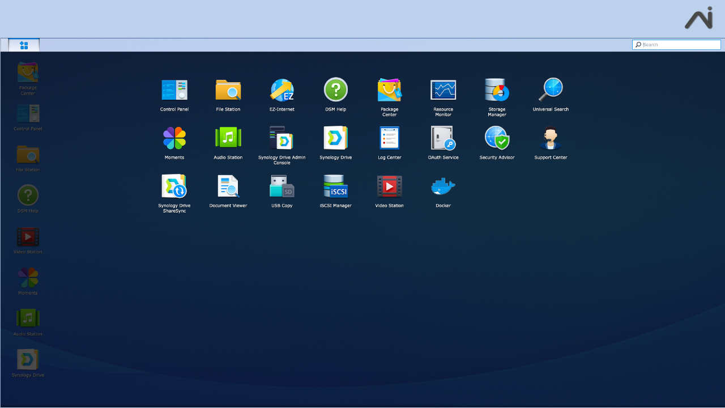
Task: Focus the Search input field
Action: coord(676,45)
